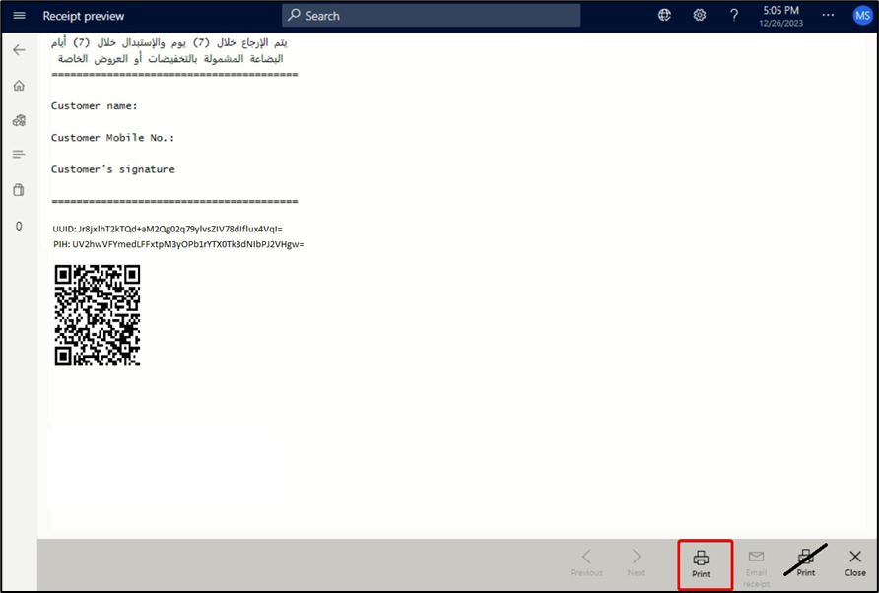Open the Settings gear icon
The height and width of the screenshot is (593, 879).
(699, 15)
